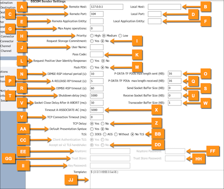Click the User Name input field

[x=96, y=47]
